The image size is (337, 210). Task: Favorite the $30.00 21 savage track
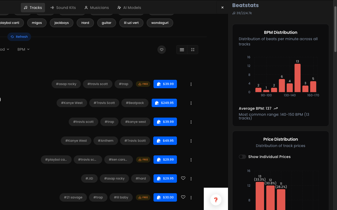coord(183,197)
